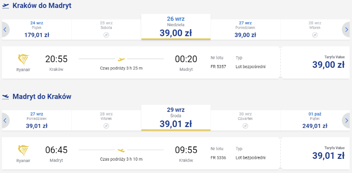Viewport: 352px width, 173px height.
Task: Select return 27 wrz Poniedziałek 39,01 zł
Action: click(x=37, y=120)
